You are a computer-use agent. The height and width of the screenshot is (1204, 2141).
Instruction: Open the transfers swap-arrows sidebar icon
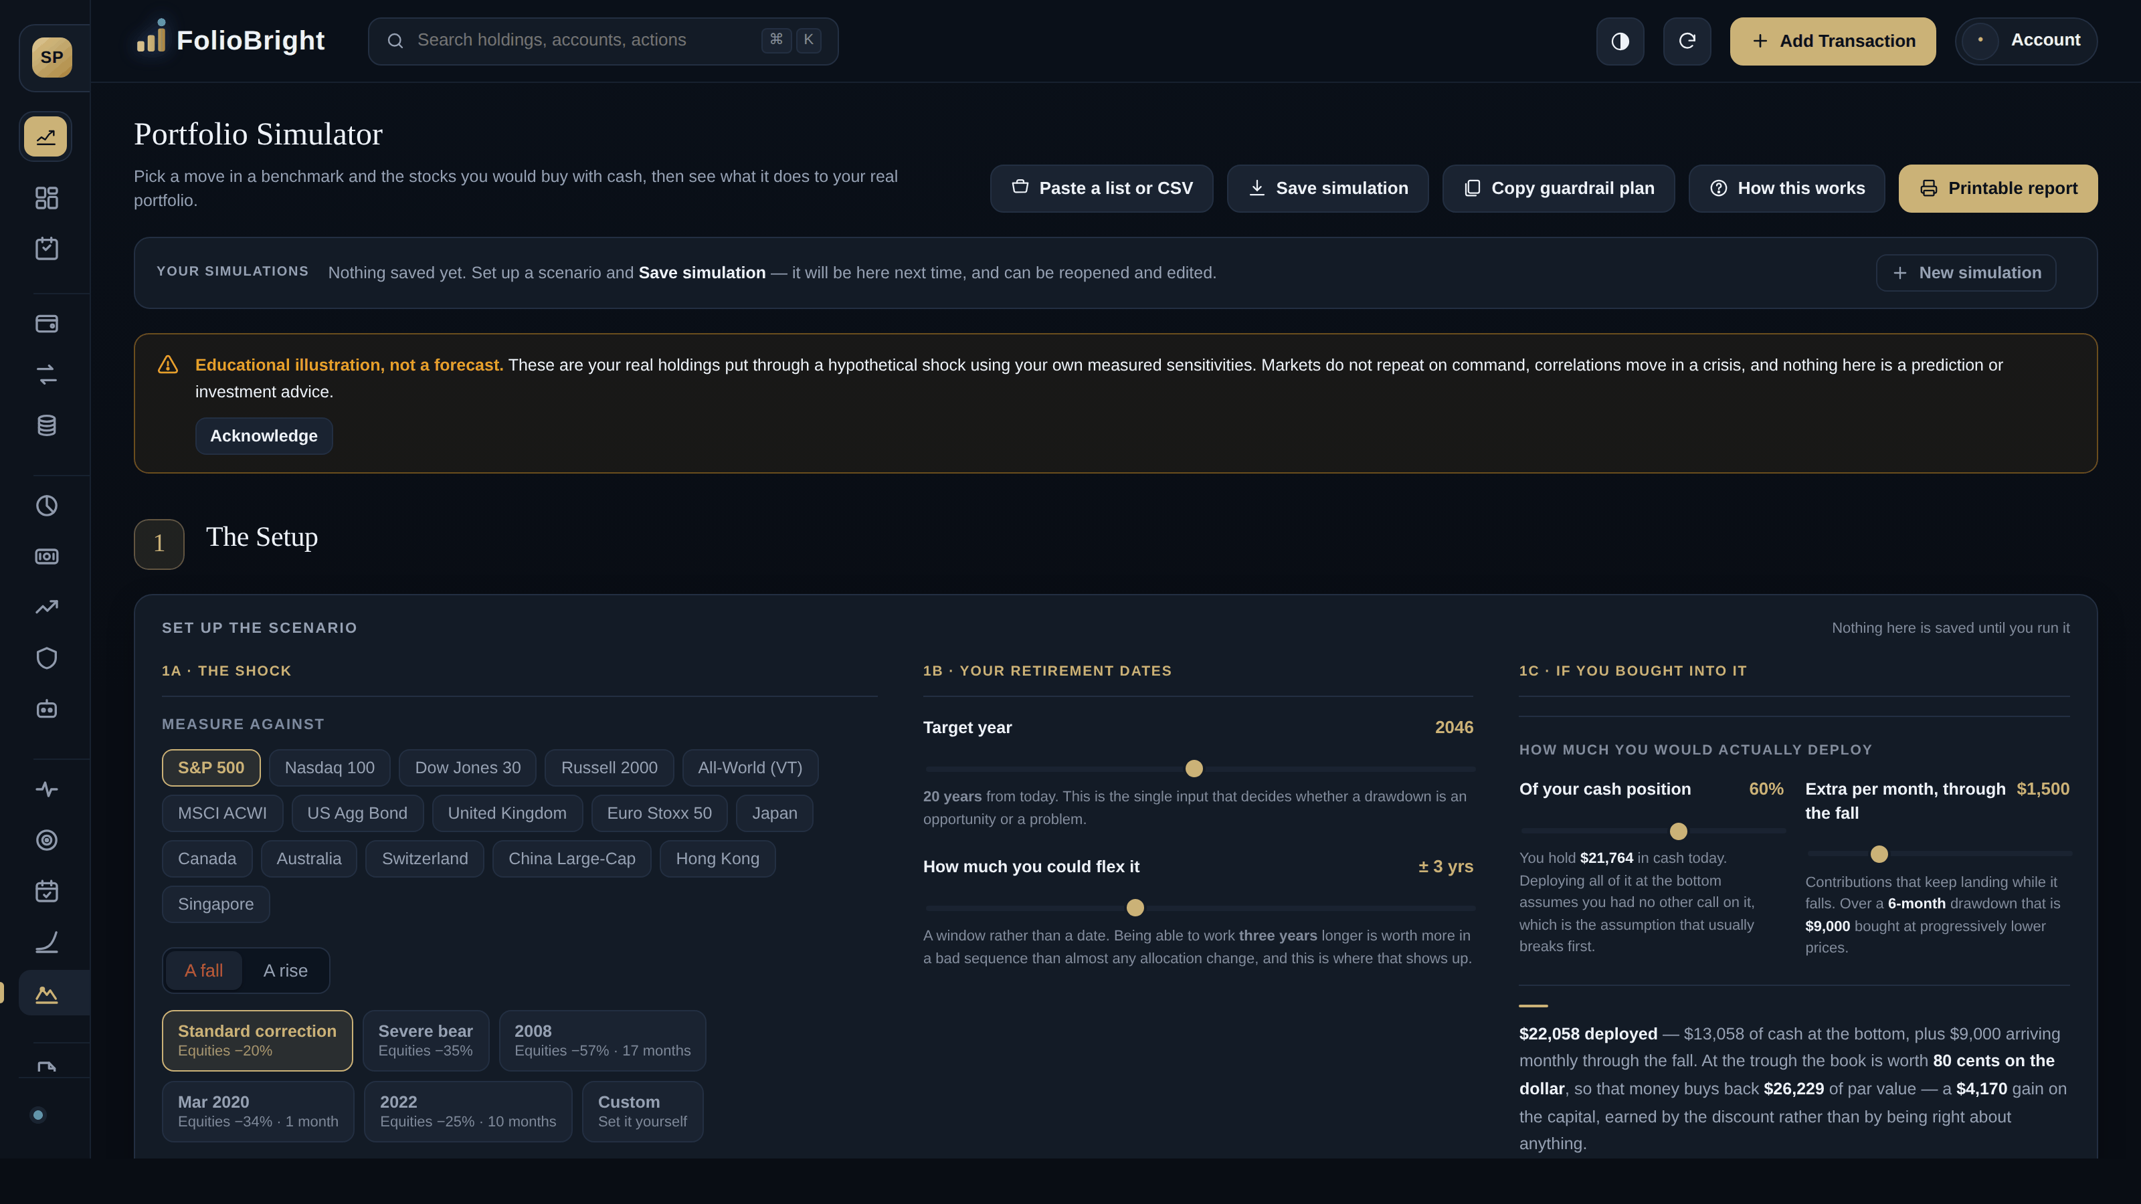tap(47, 375)
